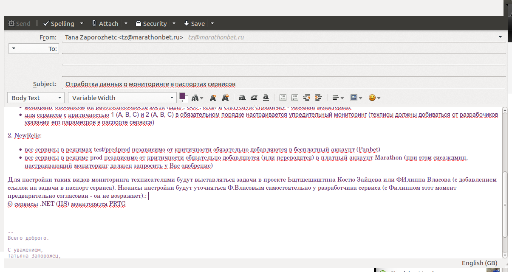This screenshot has height=272, width=512.
Task: Open Spelling language dropdown arrow
Action: point(82,23)
